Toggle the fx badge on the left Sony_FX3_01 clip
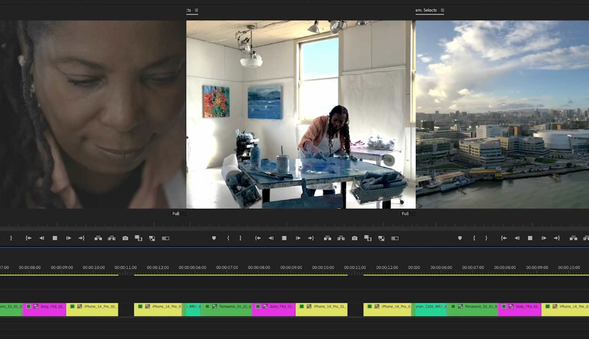The height and width of the screenshot is (339, 589). 29,306
